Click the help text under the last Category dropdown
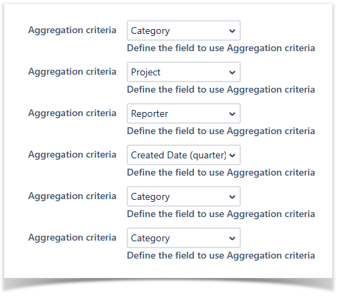 [223, 256]
